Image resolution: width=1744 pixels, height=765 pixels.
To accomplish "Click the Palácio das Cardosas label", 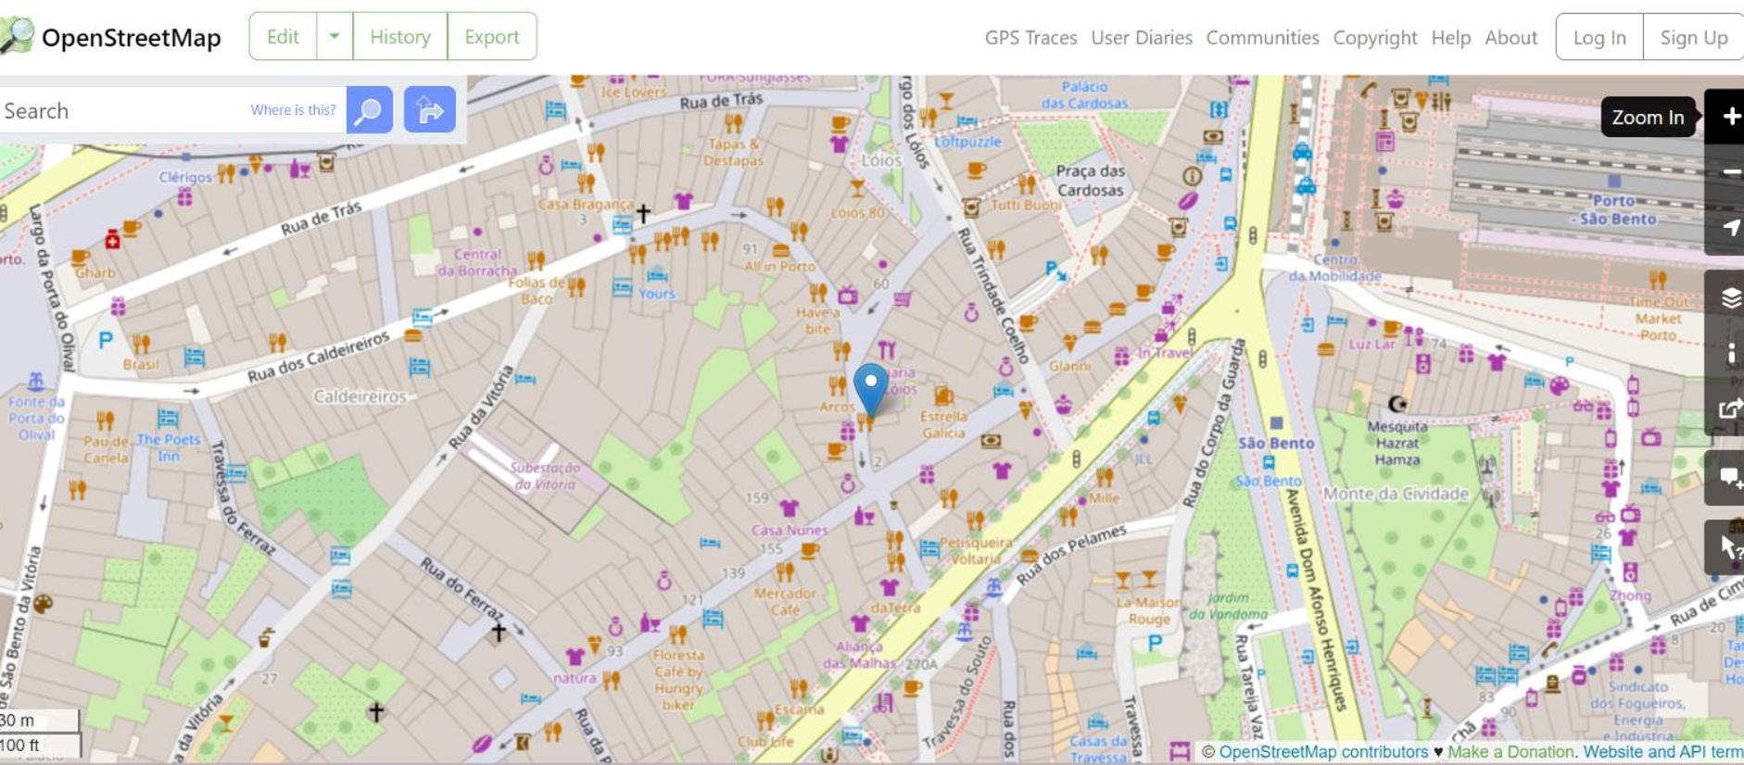I will 1084,94.
